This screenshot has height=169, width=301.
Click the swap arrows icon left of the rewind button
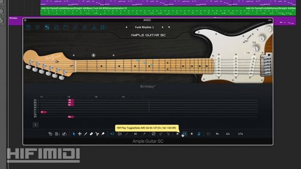[x=168, y=134]
